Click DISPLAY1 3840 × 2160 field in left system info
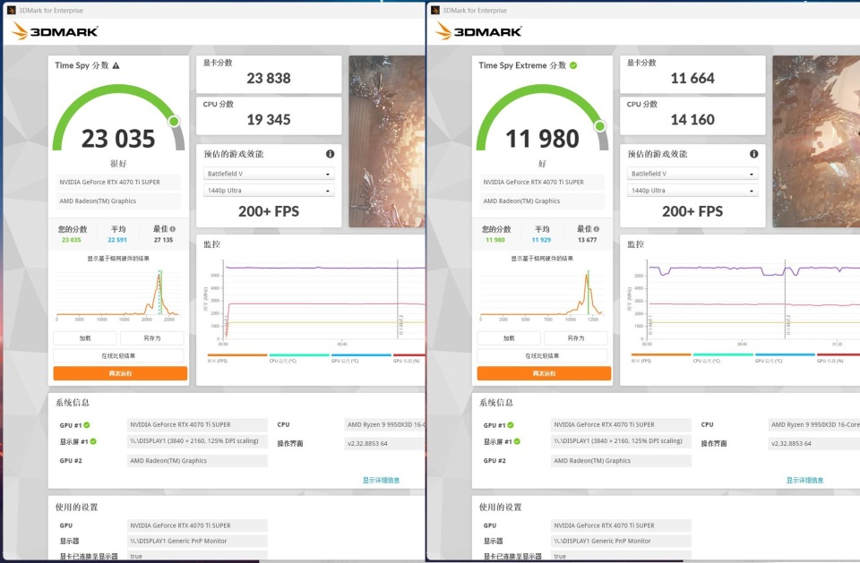This screenshot has height=563, width=860. pyautogui.click(x=197, y=440)
